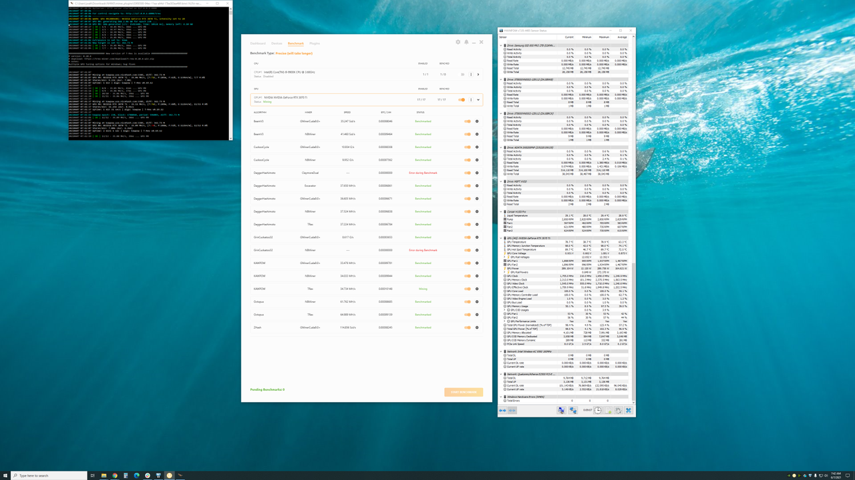Collapse the RTX 3070 Ti algorithm list chevron
Image resolution: width=855 pixels, height=480 pixels.
(478, 100)
